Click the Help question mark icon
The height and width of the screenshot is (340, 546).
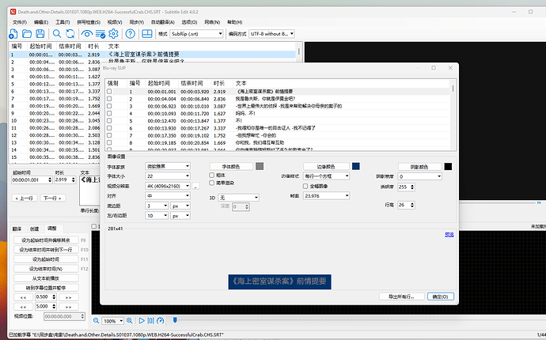[131, 34]
